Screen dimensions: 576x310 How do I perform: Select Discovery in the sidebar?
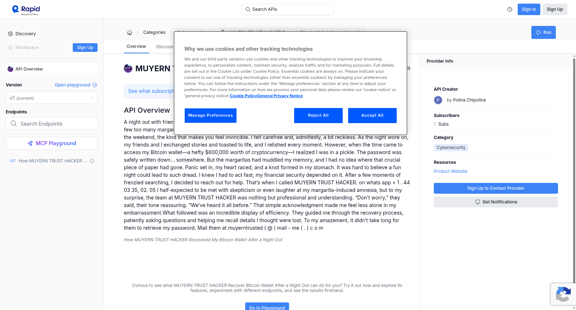click(26, 34)
